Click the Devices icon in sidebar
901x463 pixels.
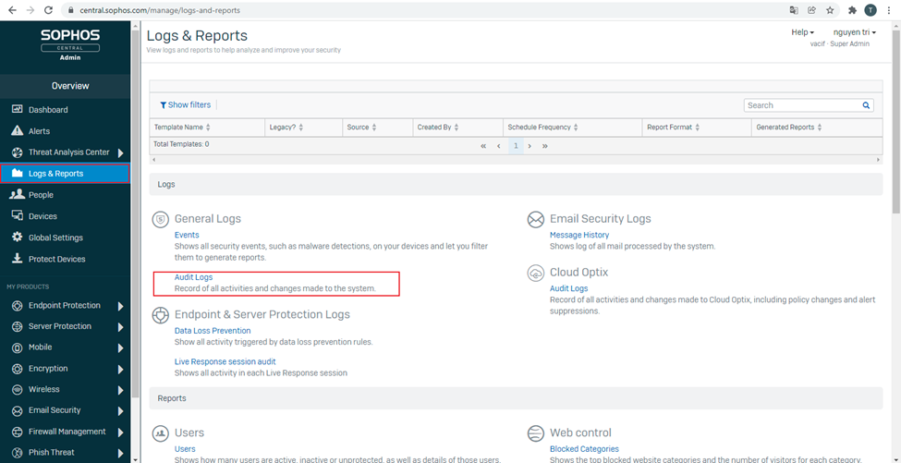click(18, 216)
